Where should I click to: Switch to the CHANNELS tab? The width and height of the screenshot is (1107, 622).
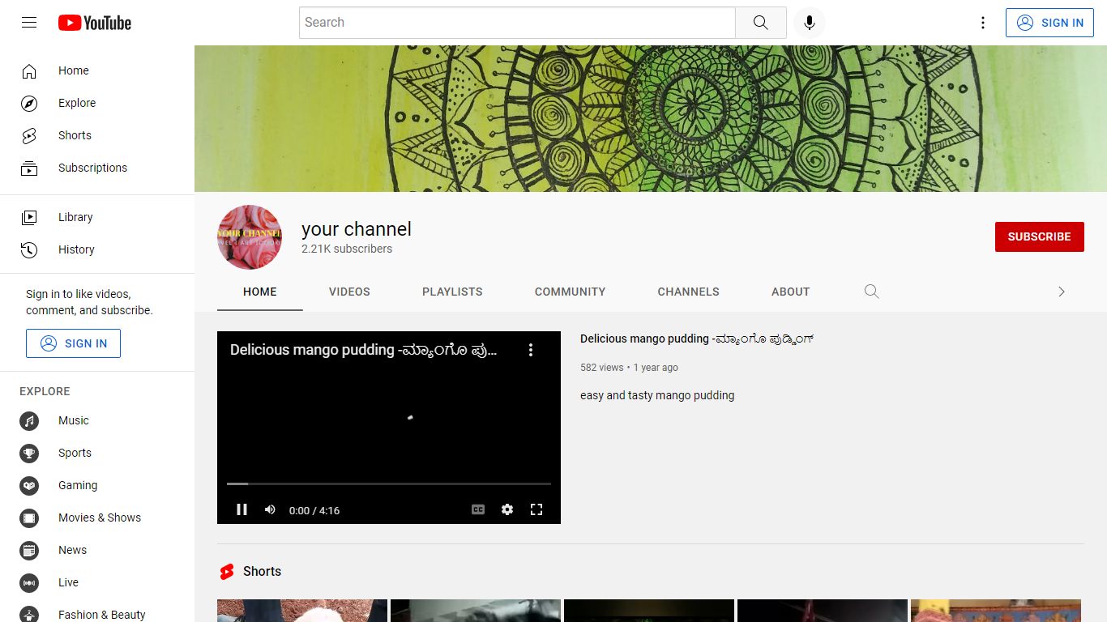[688, 292]
